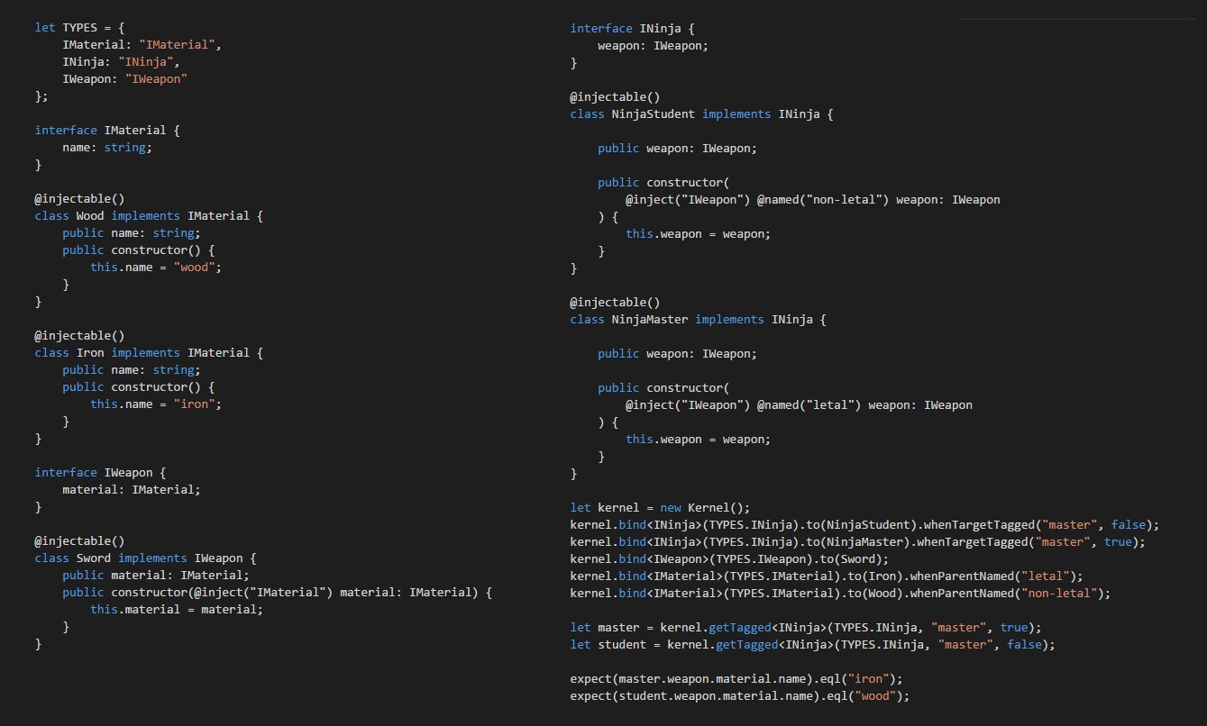Click "class NinjaStudent implements INinja" line

click(x=702, y=114)
